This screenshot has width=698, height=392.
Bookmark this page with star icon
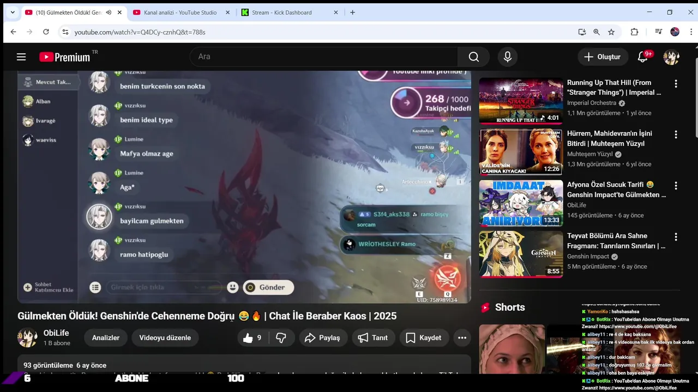(611, 32)
